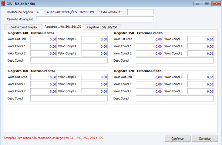Close the GIA - Rio de Janeiro window

[x=216, y=4]
